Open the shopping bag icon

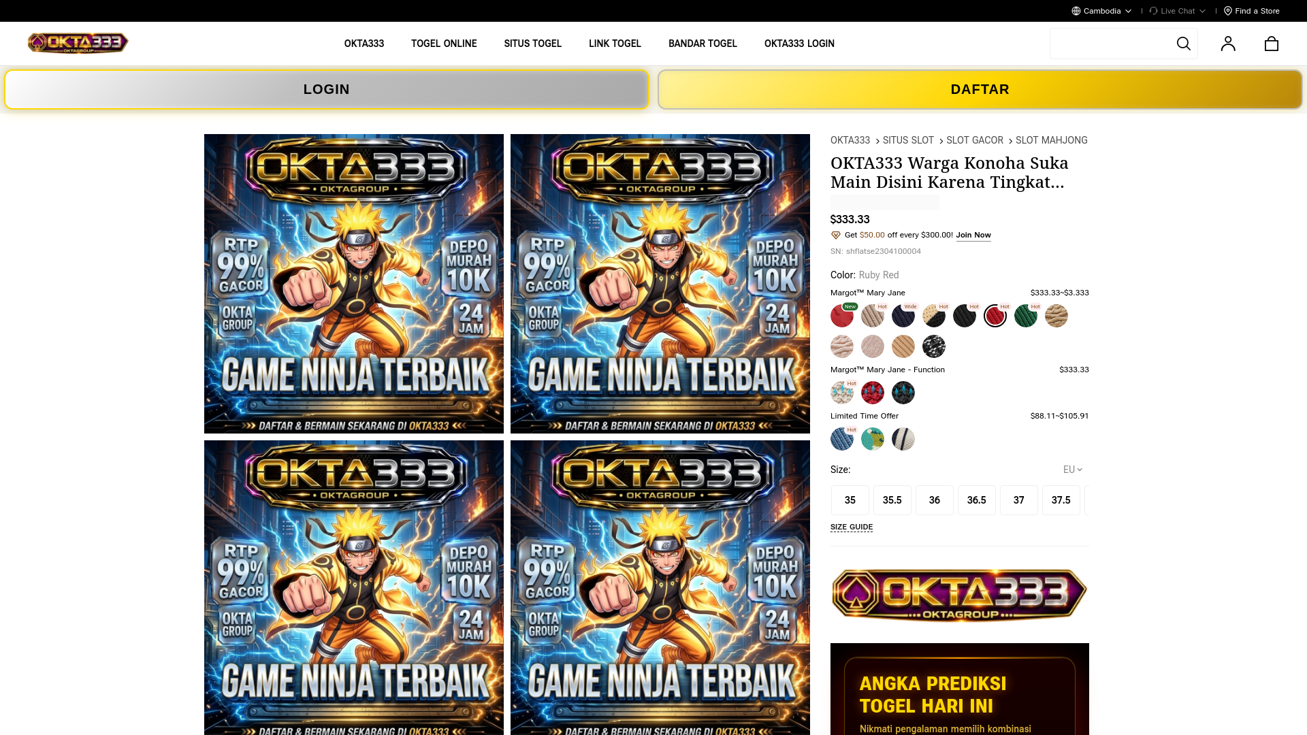(x=1272, y=44)
